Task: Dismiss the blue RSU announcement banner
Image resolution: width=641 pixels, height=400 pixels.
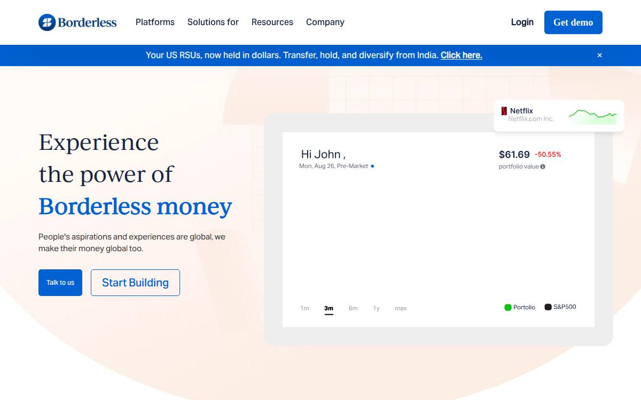Action: point(599,55)
